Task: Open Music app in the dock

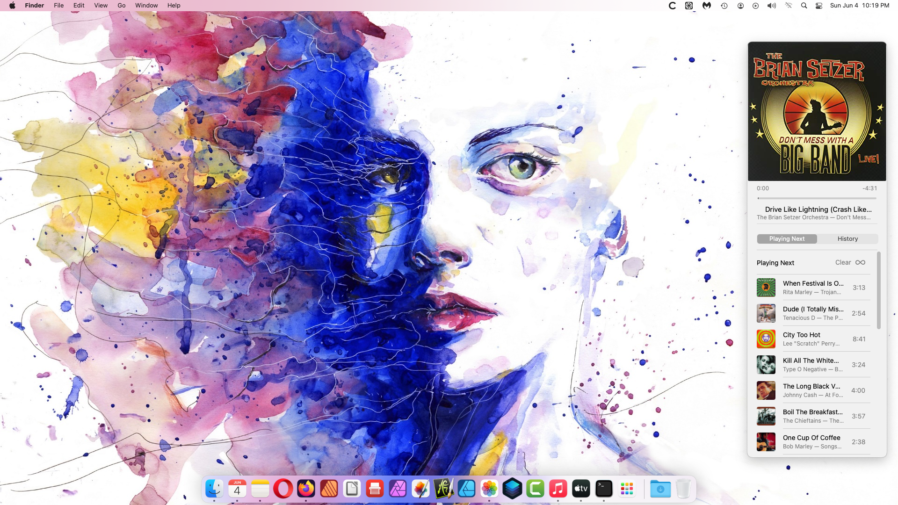Action: pos(558,489)
